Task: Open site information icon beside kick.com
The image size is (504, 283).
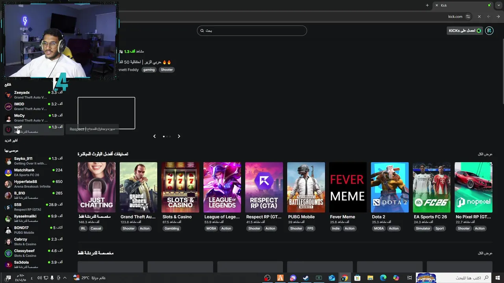Action: (x=468, y=17)
